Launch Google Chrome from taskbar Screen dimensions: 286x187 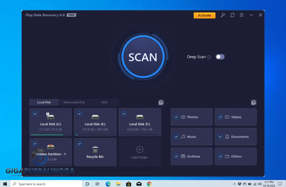[x=149, y=184]
